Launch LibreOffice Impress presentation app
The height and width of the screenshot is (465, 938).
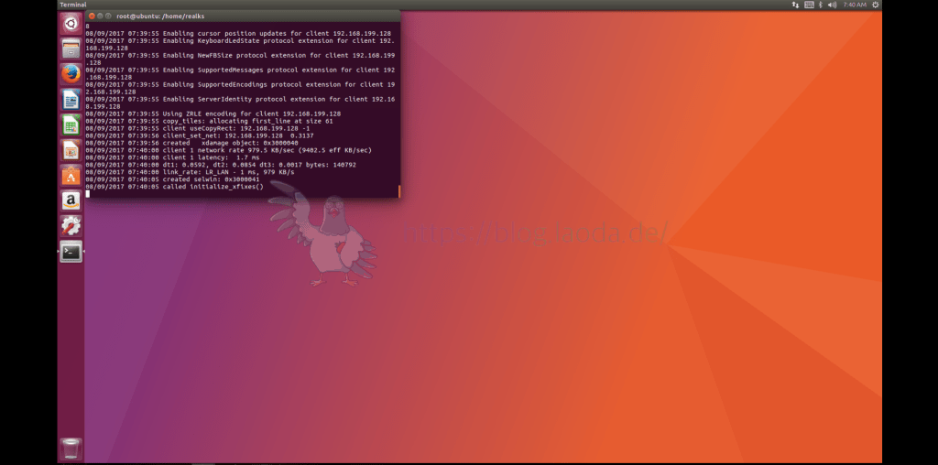tap(71, 149)
